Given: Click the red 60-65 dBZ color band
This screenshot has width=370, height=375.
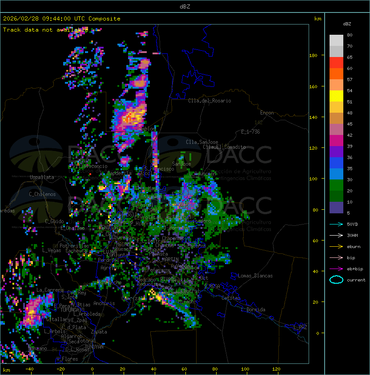Looking at the screenshot, I should (336, 63).
